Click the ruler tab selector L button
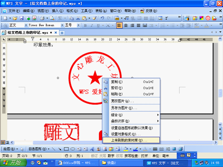Screen dimensions: 223x167 point(4,39)
